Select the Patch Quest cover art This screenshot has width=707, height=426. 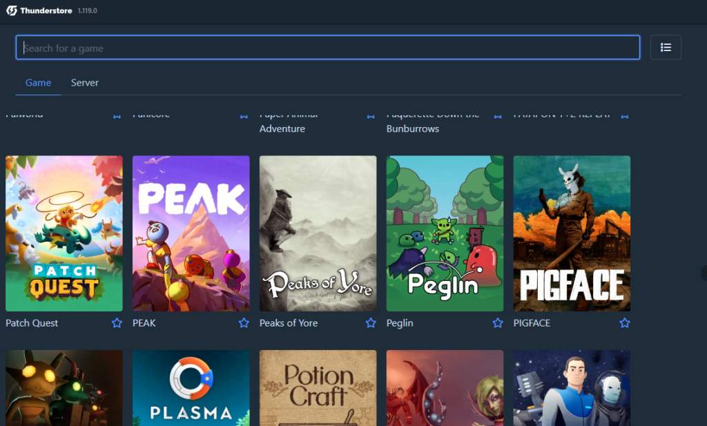(x=64, y=233)
